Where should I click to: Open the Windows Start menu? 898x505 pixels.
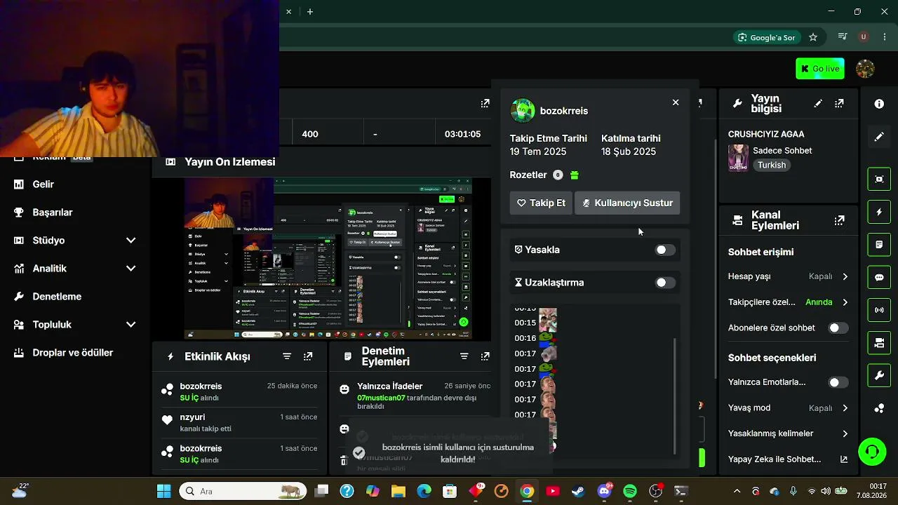(163, 491)
